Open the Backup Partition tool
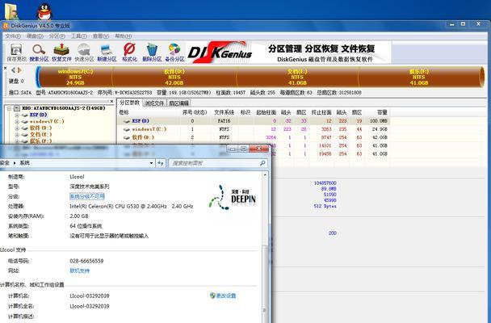491x323 pixels. pyautogui.click(x=174, y=52)
